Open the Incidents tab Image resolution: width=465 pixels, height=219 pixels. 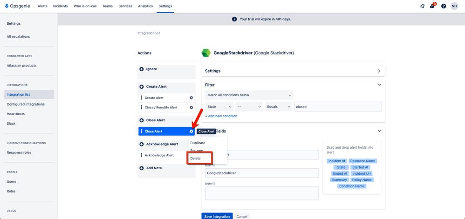point(60,6)
